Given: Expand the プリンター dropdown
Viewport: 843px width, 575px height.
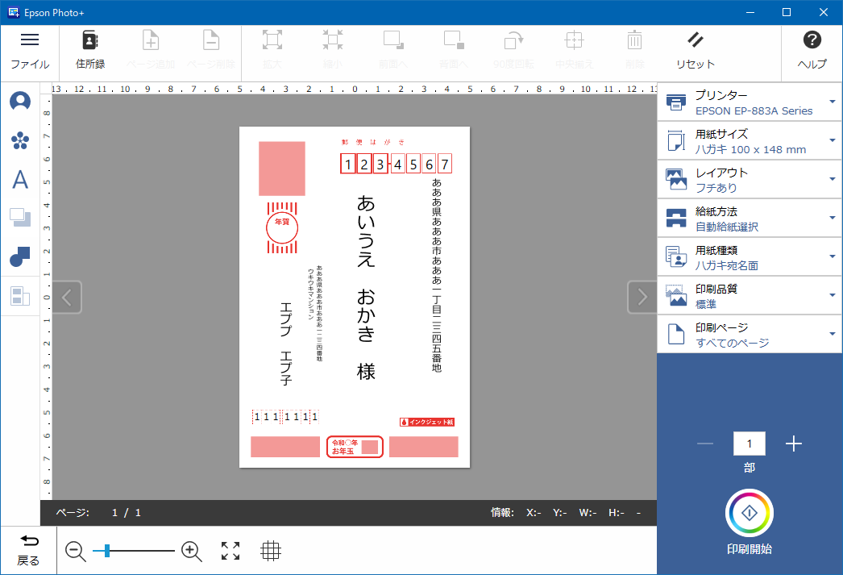Looking at the screenshot, I should pos(750,102).
